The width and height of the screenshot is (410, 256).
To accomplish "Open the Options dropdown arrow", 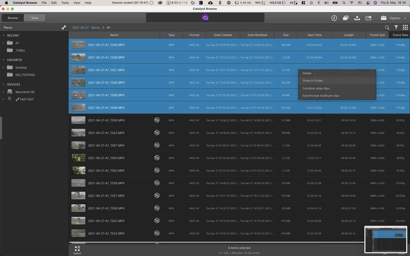I will pos(405,18).
